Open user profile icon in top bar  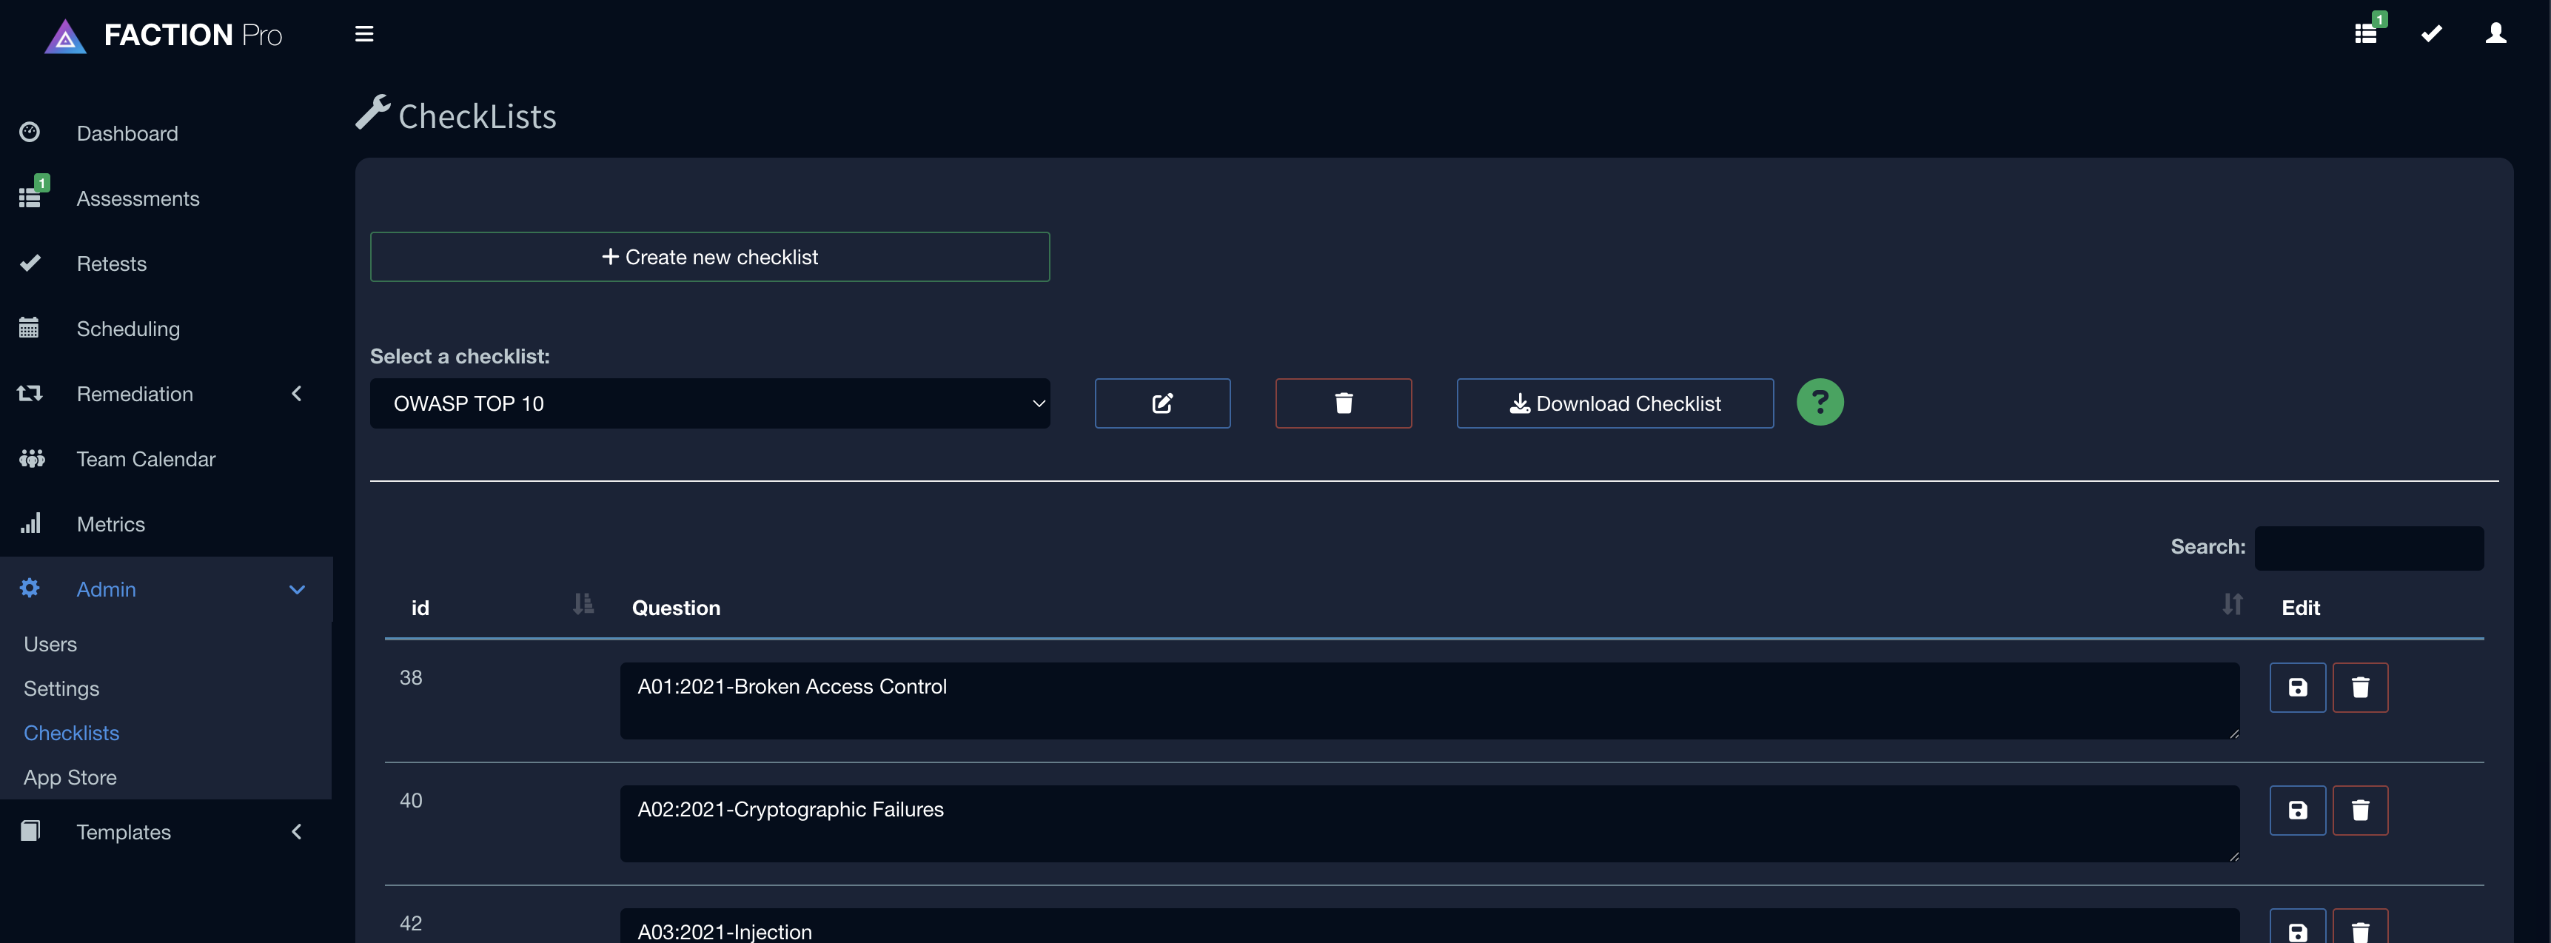(x=2495, y=34)
